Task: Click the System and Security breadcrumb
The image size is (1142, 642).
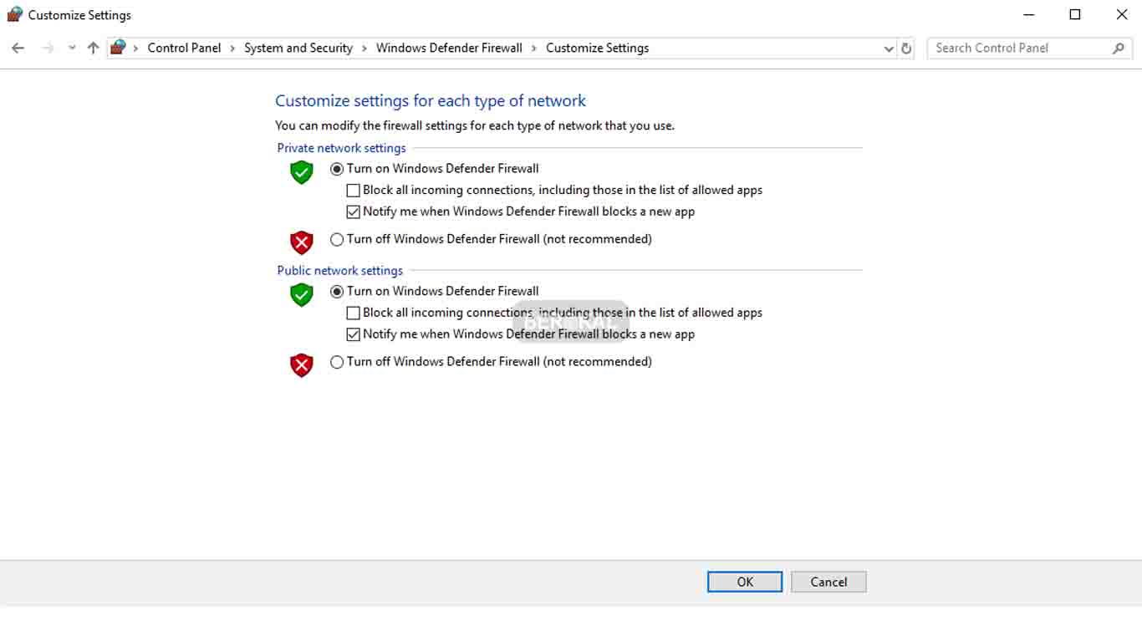Action: click(298, 48)
